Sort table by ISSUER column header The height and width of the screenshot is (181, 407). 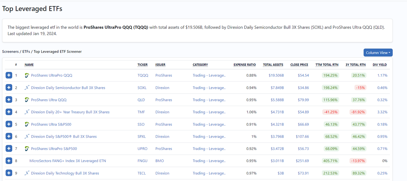coord(160,65)
